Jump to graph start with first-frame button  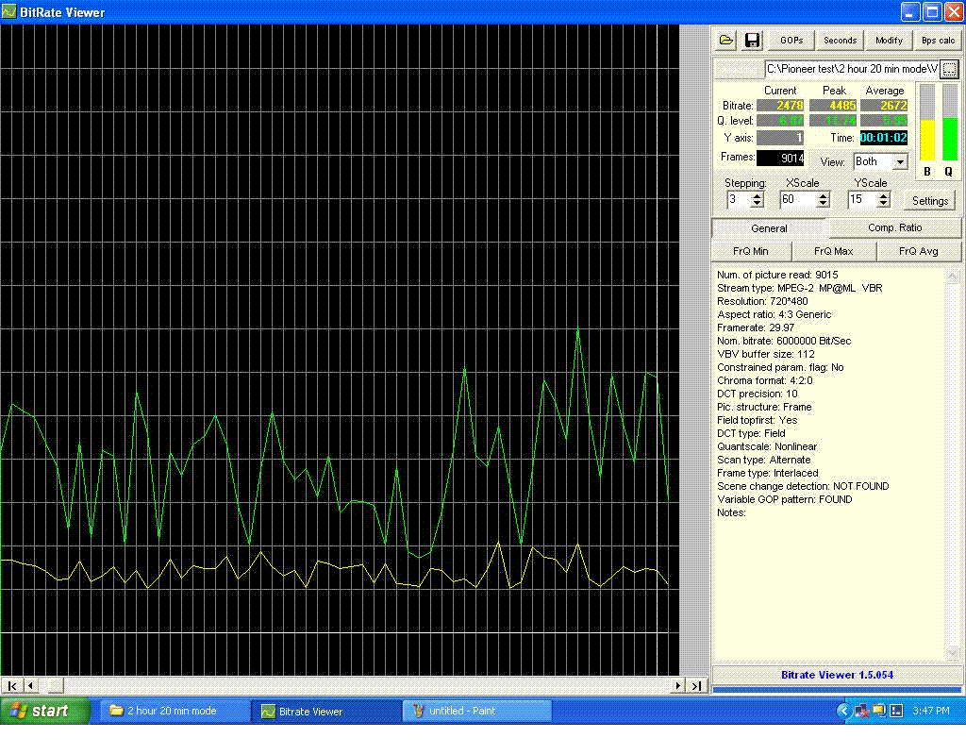(x=11, y=685)
